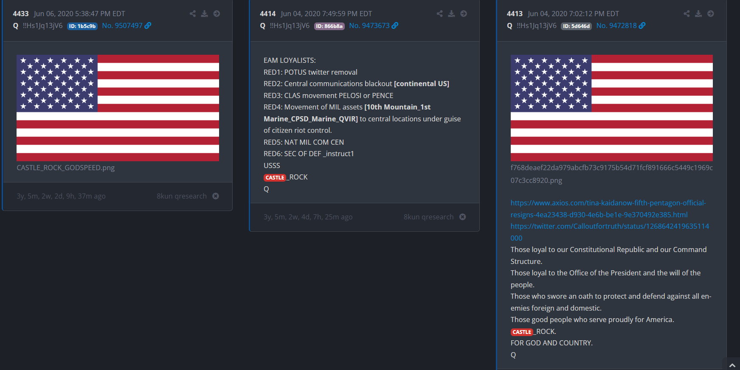
Task: Open the axios.com Tina Kaidanow link
Action: click(608, 209)
